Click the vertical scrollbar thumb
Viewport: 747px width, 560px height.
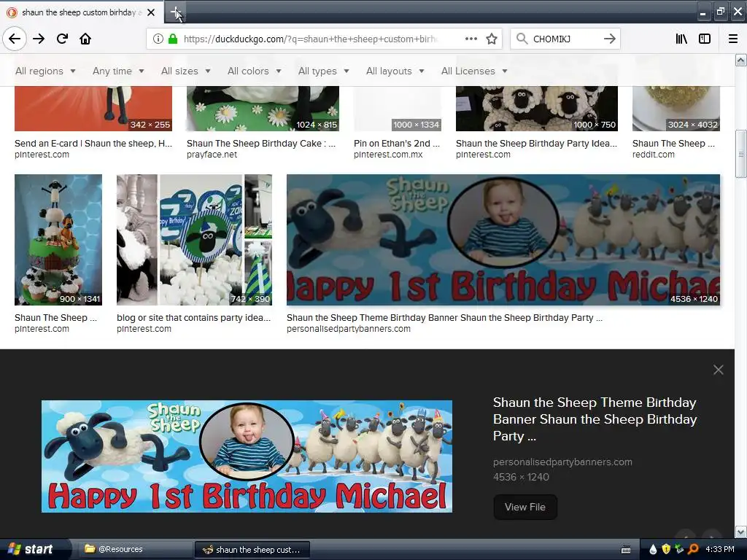tap(740, 154)
